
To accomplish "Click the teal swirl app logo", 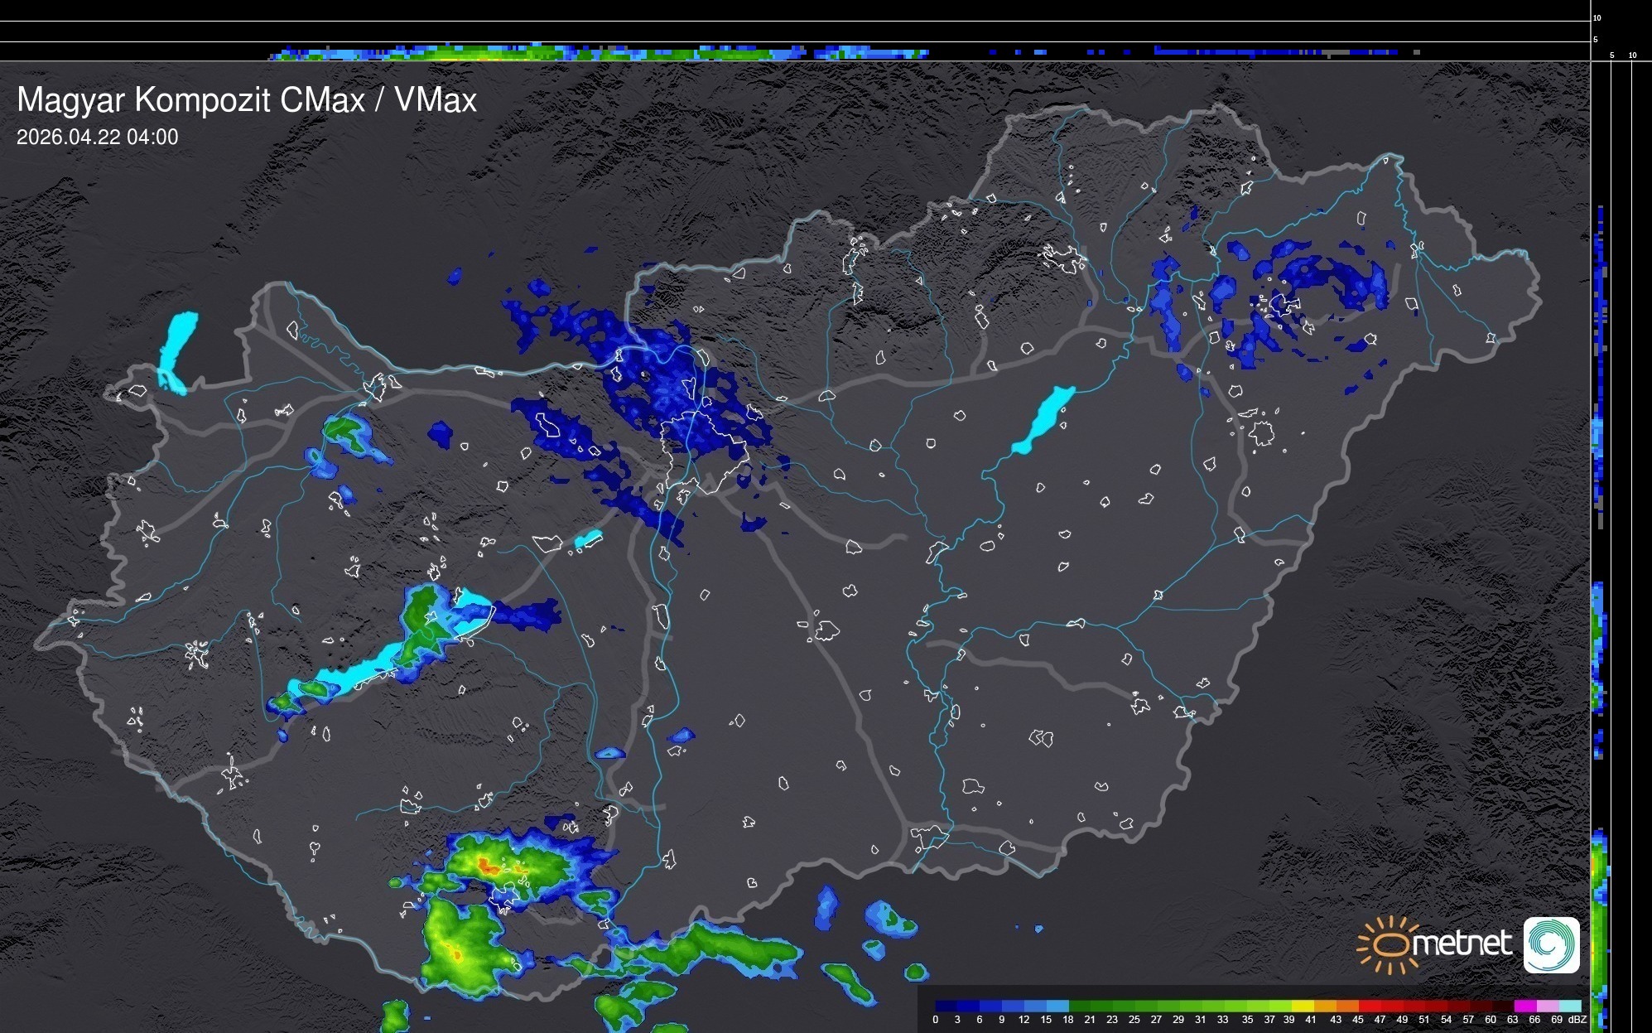I will 1551,944.
